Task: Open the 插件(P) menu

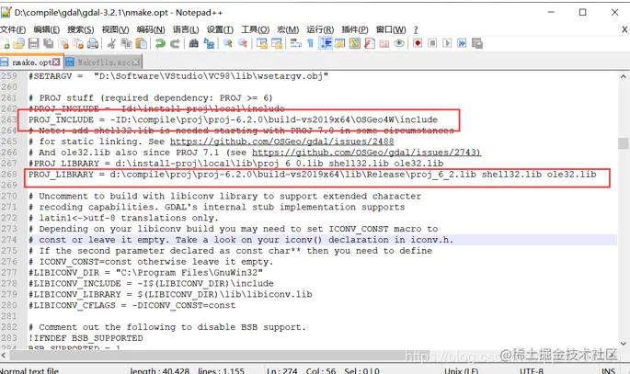Action: click(x=355, y=29)
